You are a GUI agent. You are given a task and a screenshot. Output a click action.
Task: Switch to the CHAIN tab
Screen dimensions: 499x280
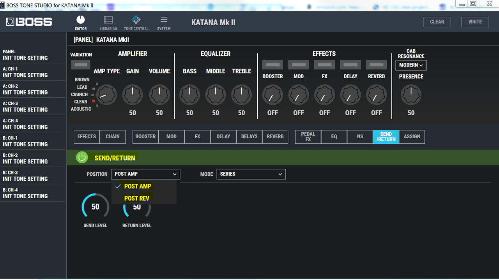pos(113,137)
